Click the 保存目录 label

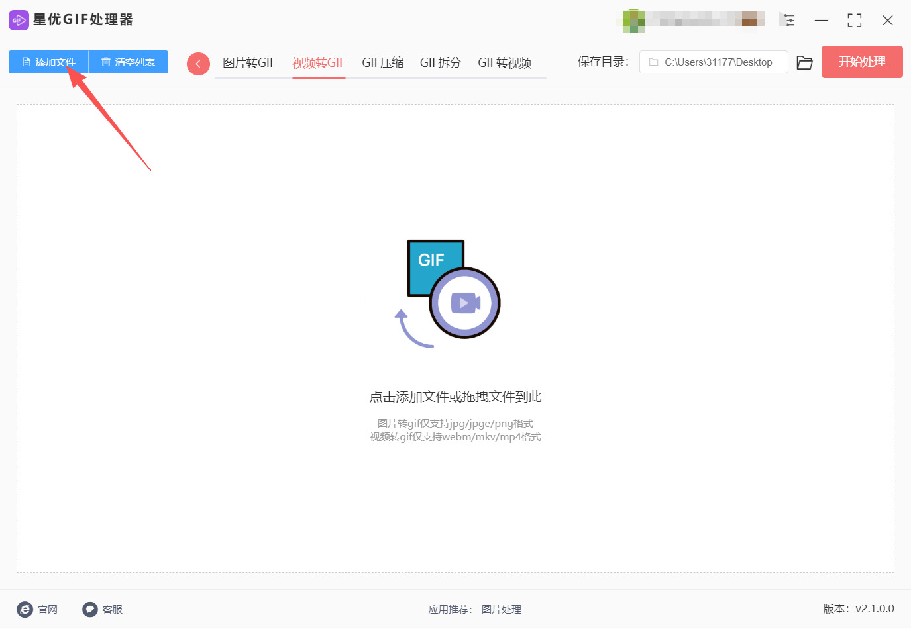(603, 62)
